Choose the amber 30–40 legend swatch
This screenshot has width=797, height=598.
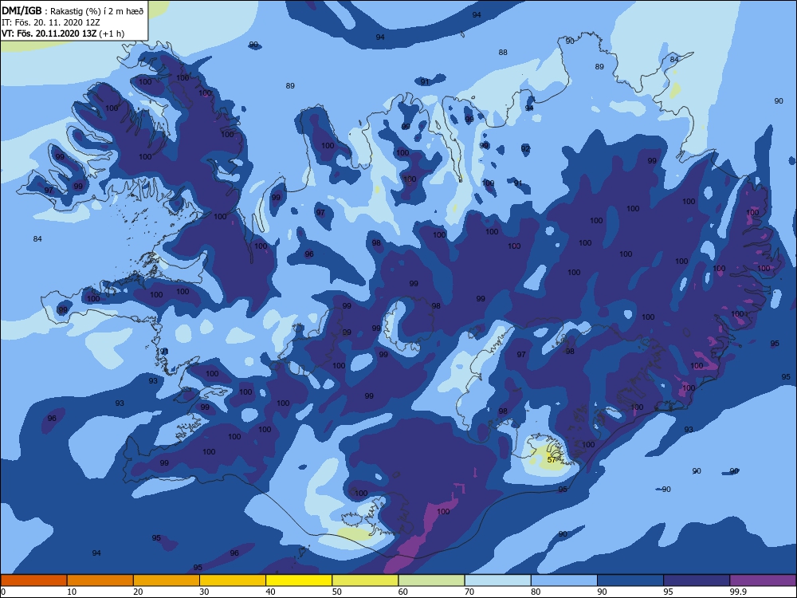click(x=233, y=580)
